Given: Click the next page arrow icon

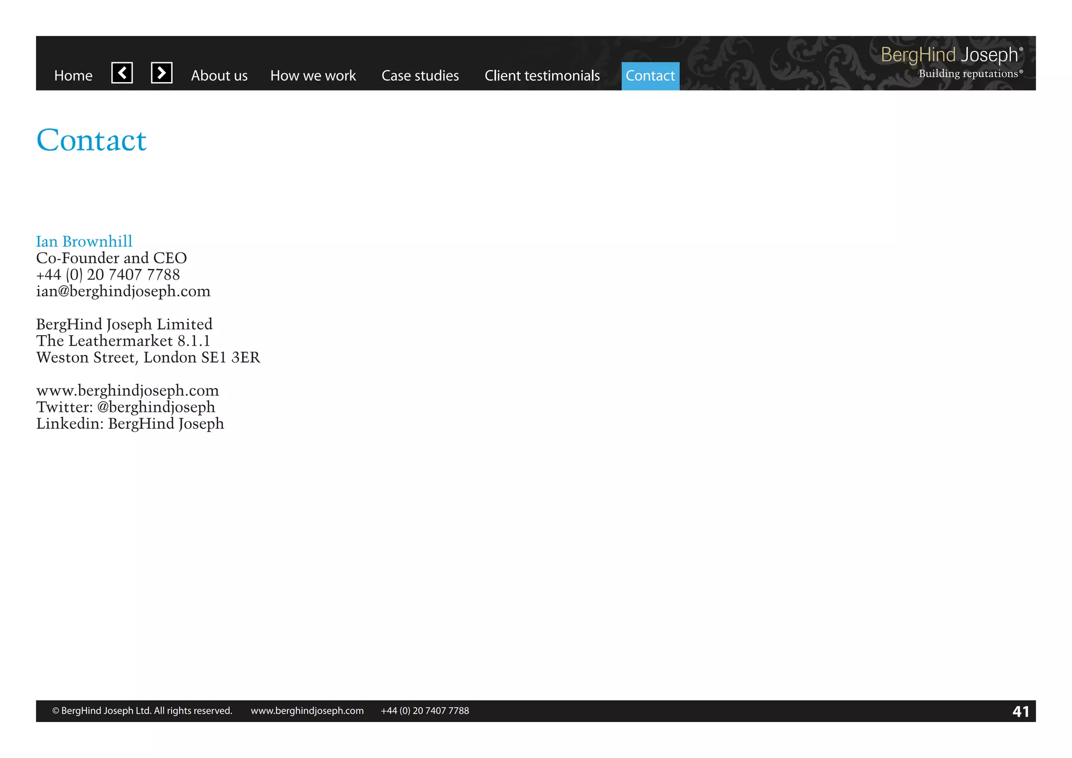Looking at the screenshot, I should coord(162,73).
